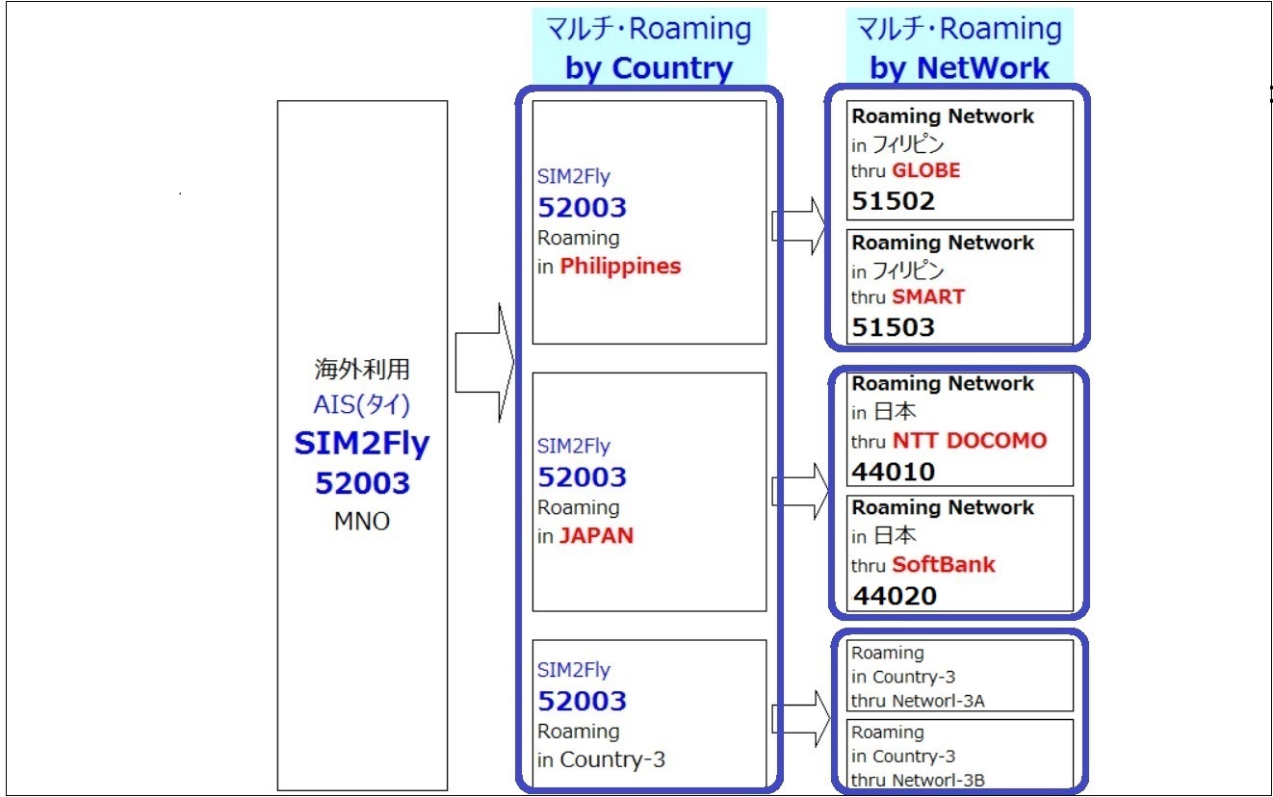The height and width of the screenshot is (797, 1273).
Task: Select the Networl-3A roaming box
Action: 960,676
